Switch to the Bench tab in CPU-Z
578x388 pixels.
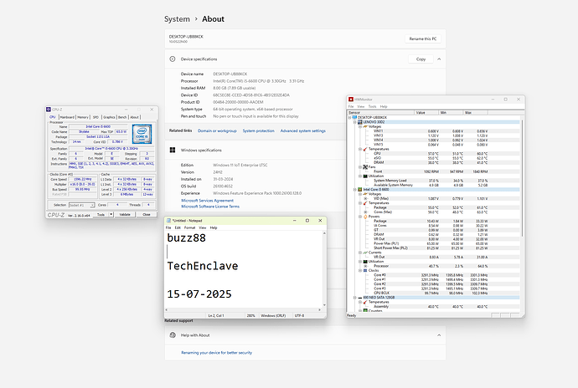coord(123,117)
